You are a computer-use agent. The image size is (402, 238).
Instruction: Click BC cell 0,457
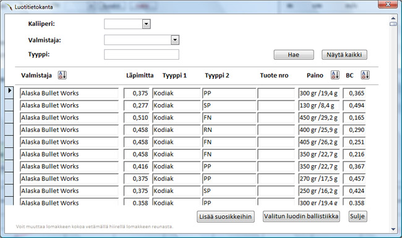click(x=354, y=179)
